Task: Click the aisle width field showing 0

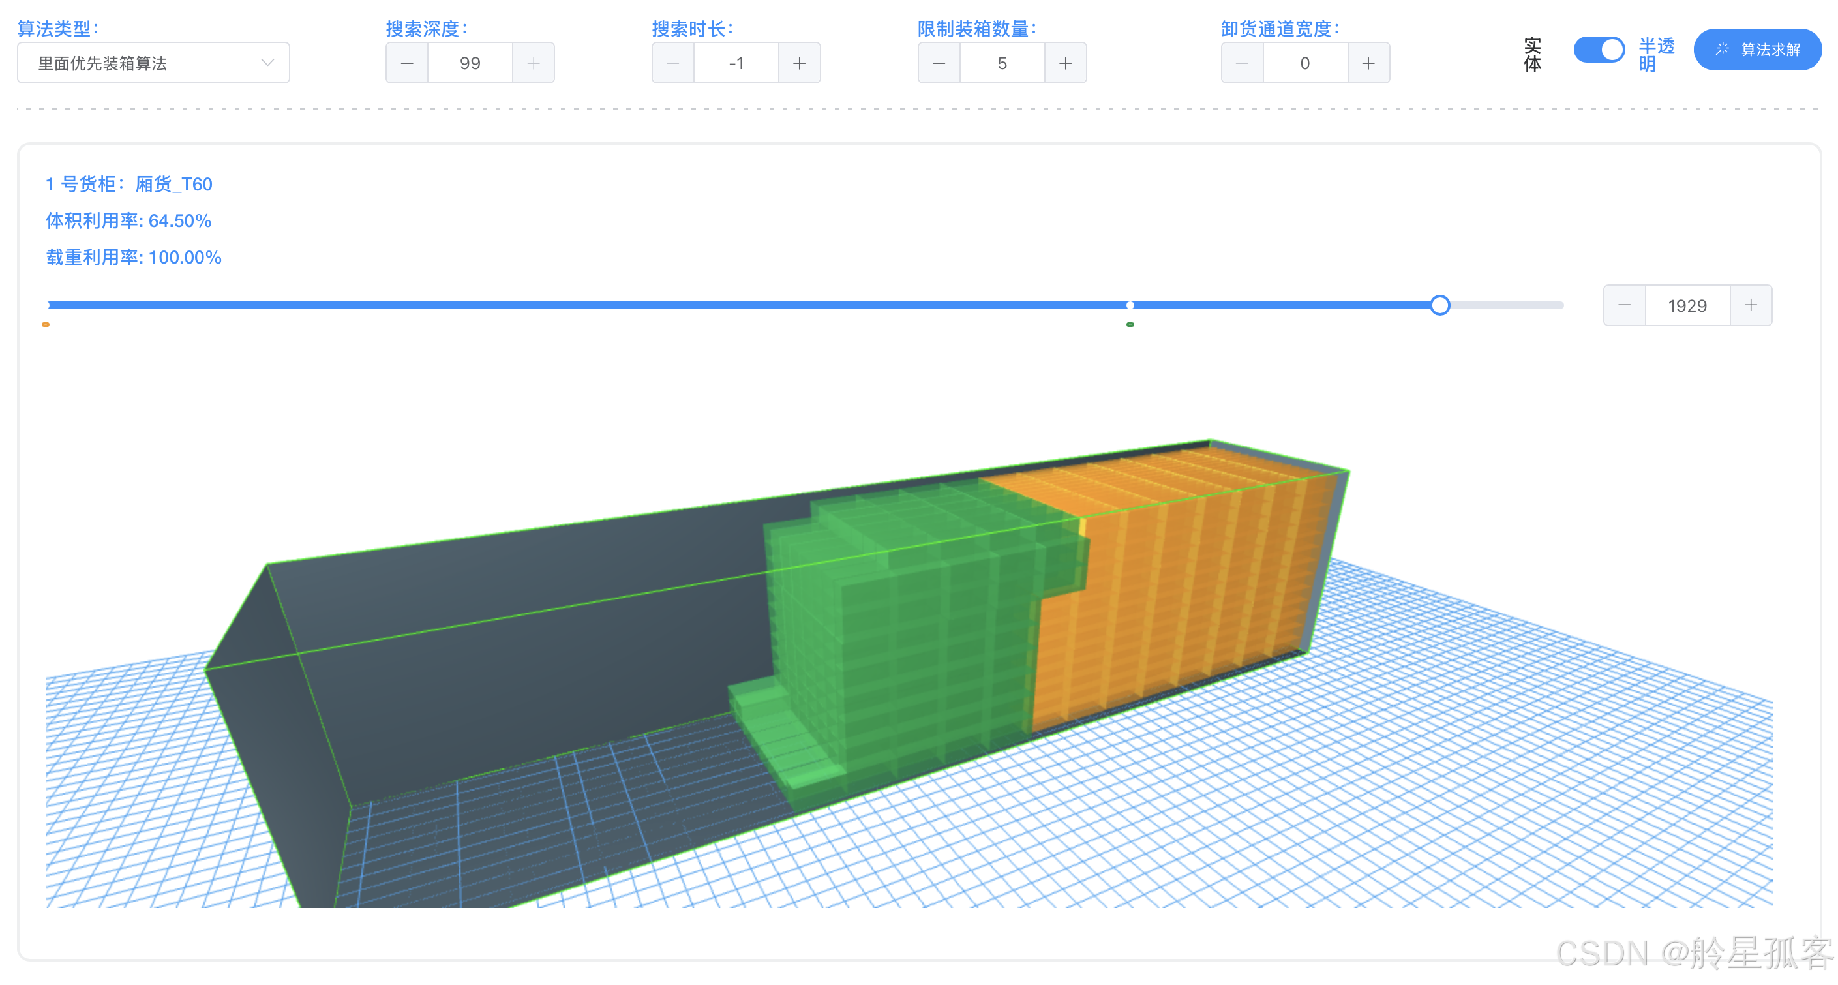Action: click(1304, 63)
